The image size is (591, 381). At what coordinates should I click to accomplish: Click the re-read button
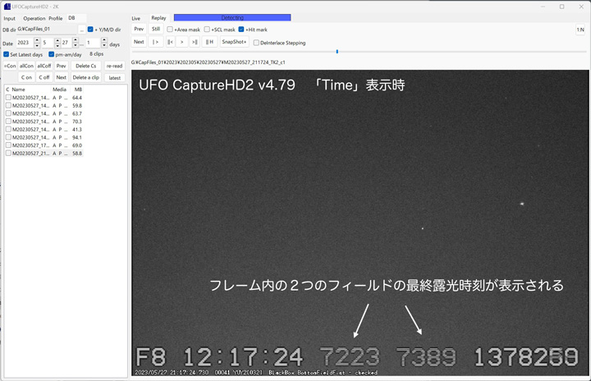tap(115, 66)
